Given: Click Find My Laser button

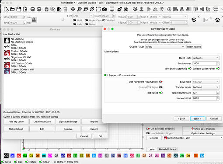Looking at the screenshot, I should pyautogui.click(x=16, y=122).
